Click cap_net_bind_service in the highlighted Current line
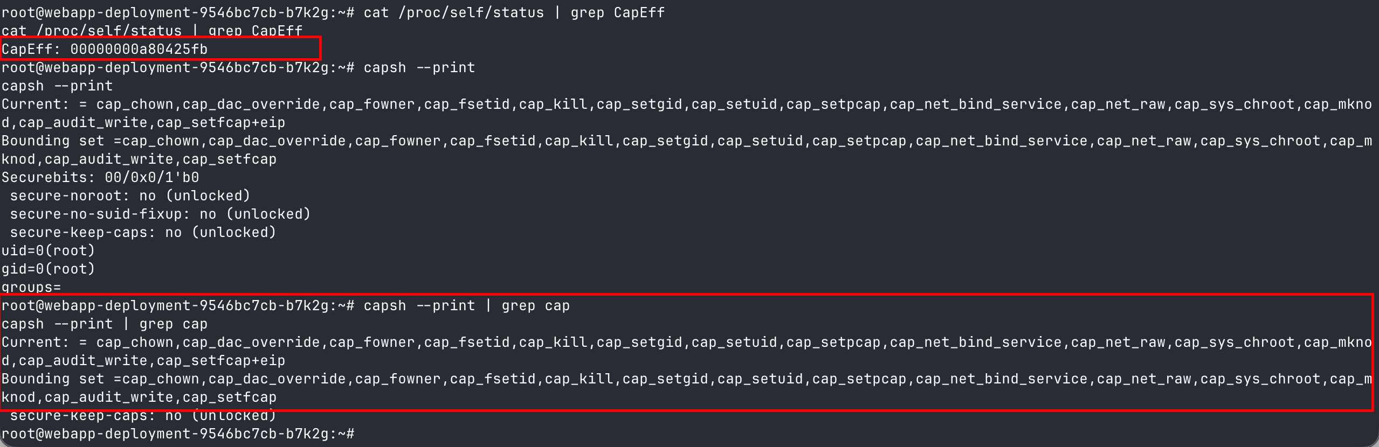 (x=976, y=343)
